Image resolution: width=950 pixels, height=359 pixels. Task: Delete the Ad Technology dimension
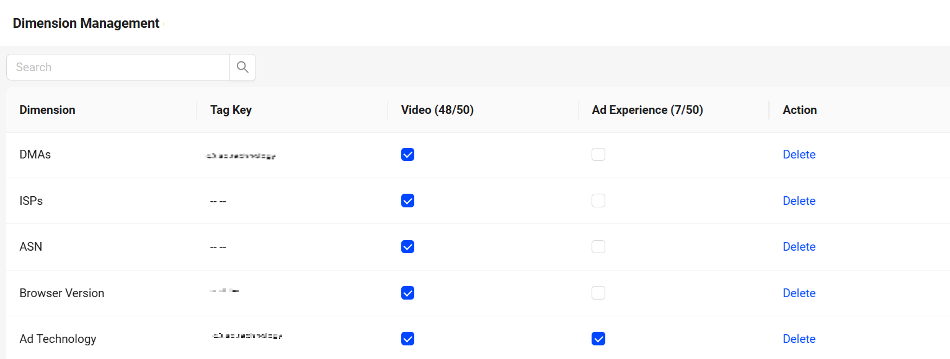799,339
